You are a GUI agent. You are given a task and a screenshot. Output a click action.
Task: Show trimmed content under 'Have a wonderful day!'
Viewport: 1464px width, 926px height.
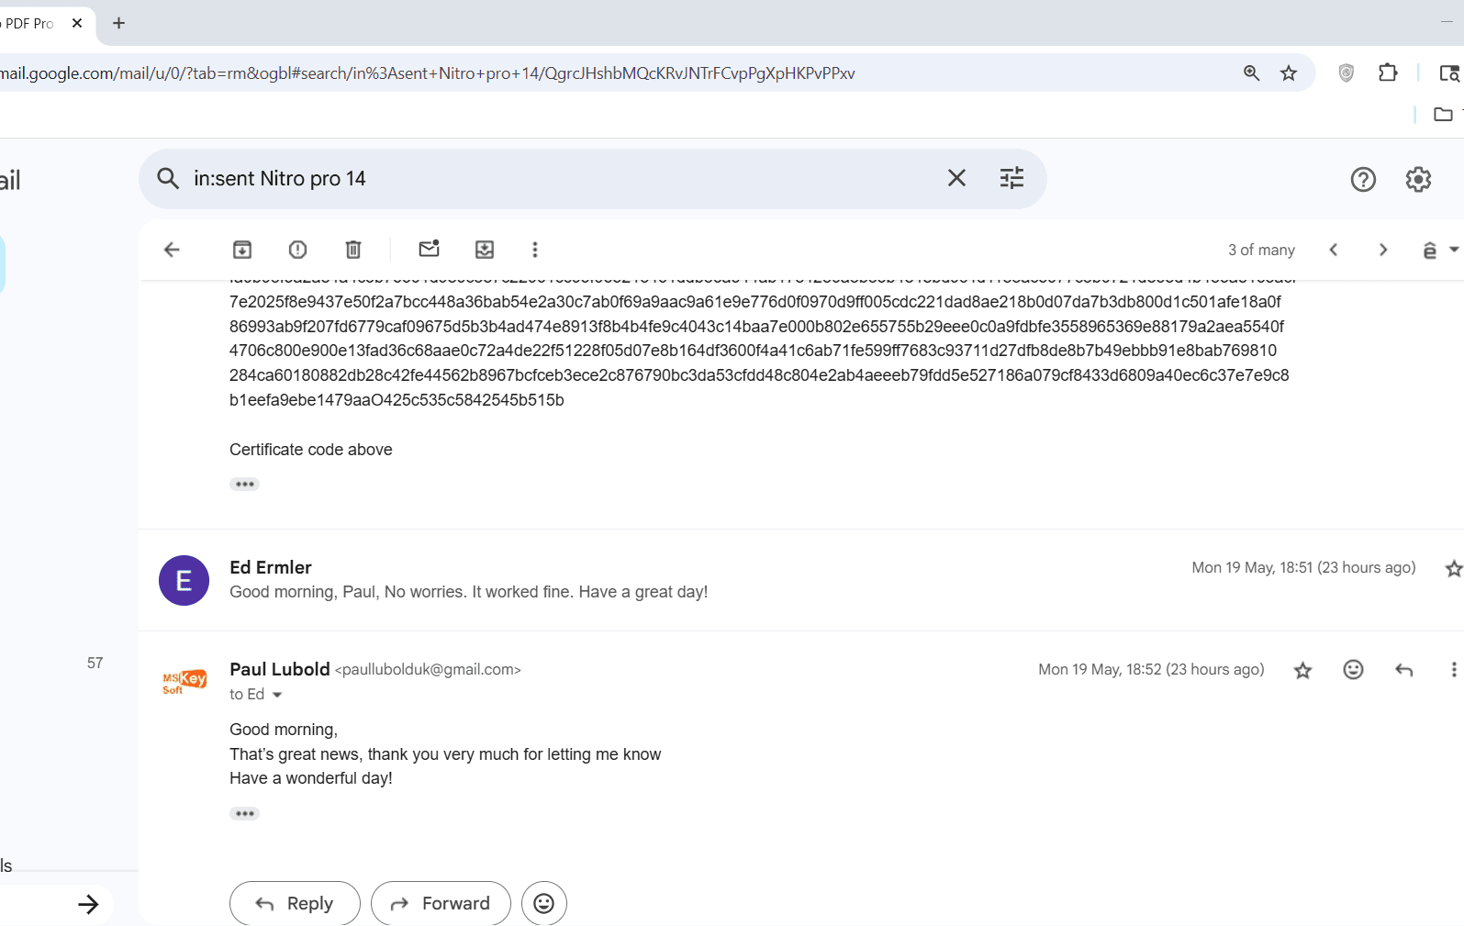pos(244,813)
